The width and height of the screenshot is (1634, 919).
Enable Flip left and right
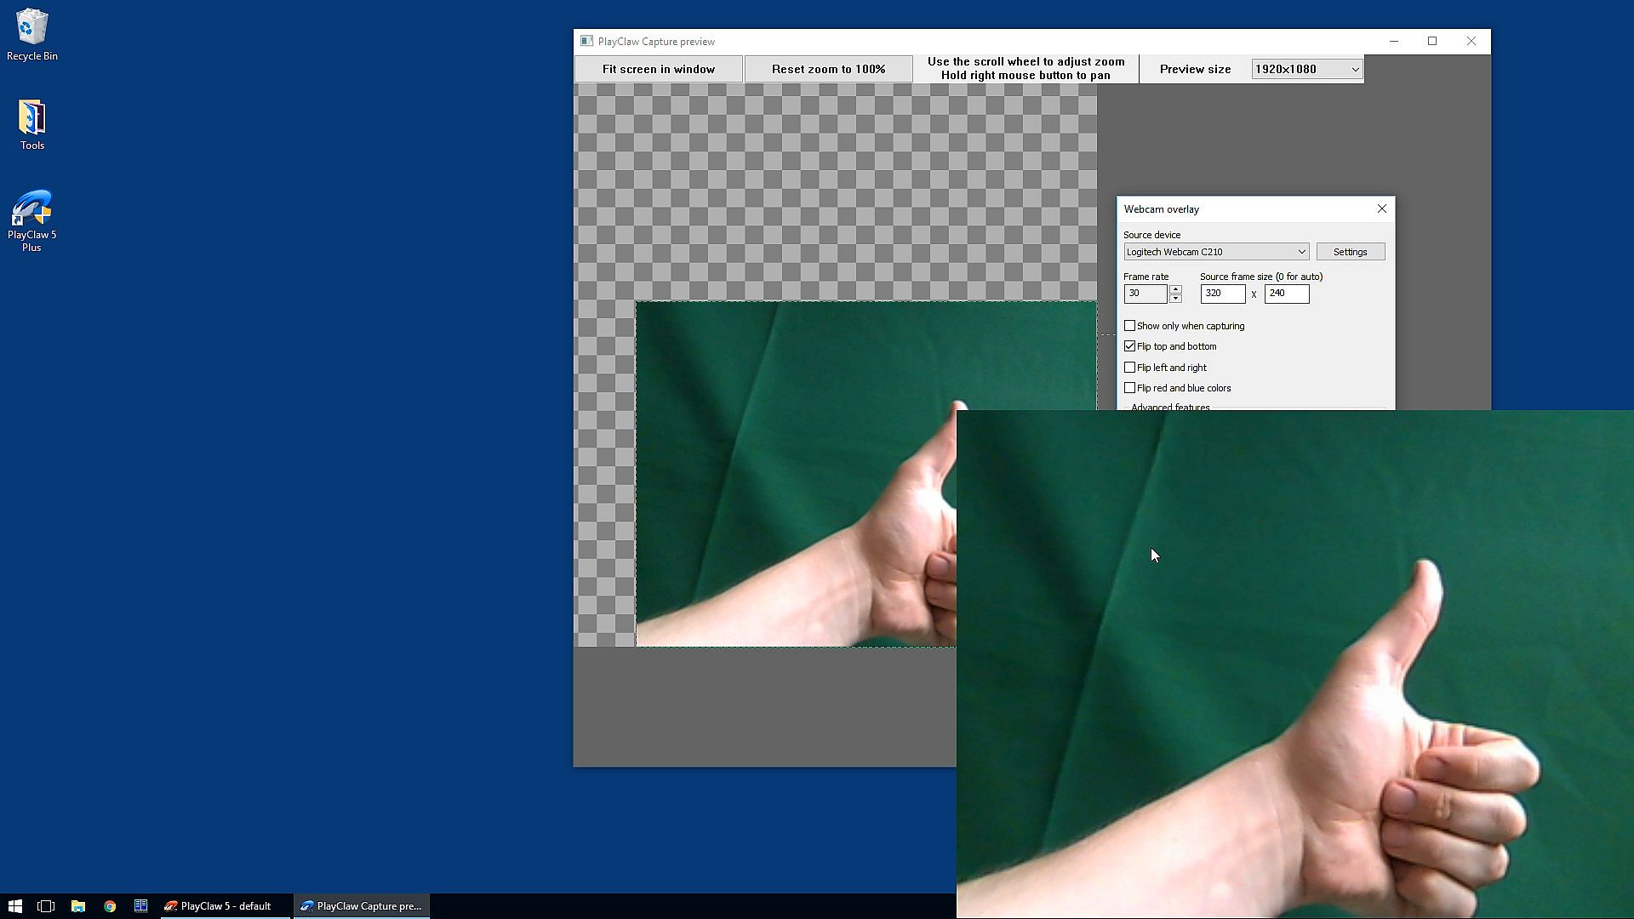coord(1129,368)
